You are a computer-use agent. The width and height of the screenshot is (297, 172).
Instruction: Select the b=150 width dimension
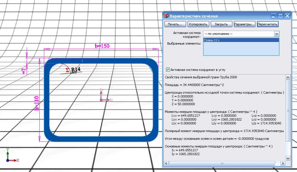pyautogui.click(x=102, y=46)
